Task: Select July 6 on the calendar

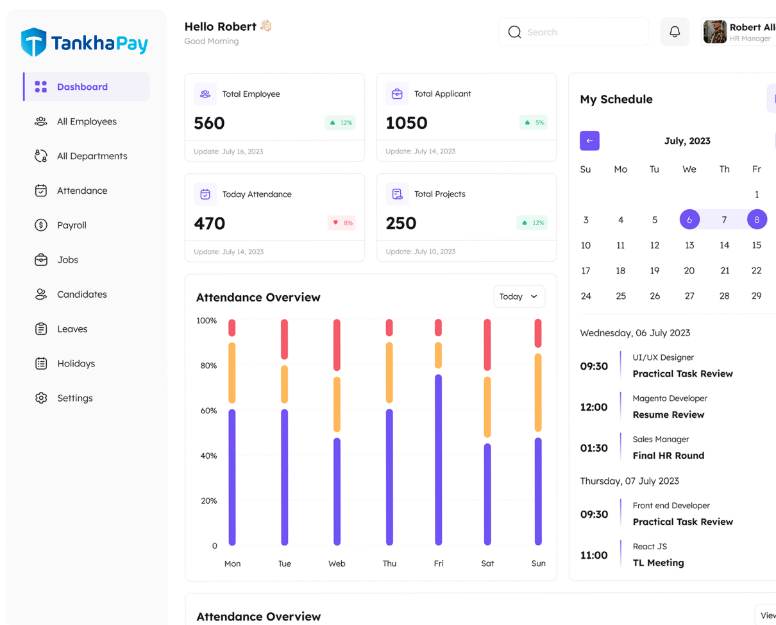Action: point(689,219)
